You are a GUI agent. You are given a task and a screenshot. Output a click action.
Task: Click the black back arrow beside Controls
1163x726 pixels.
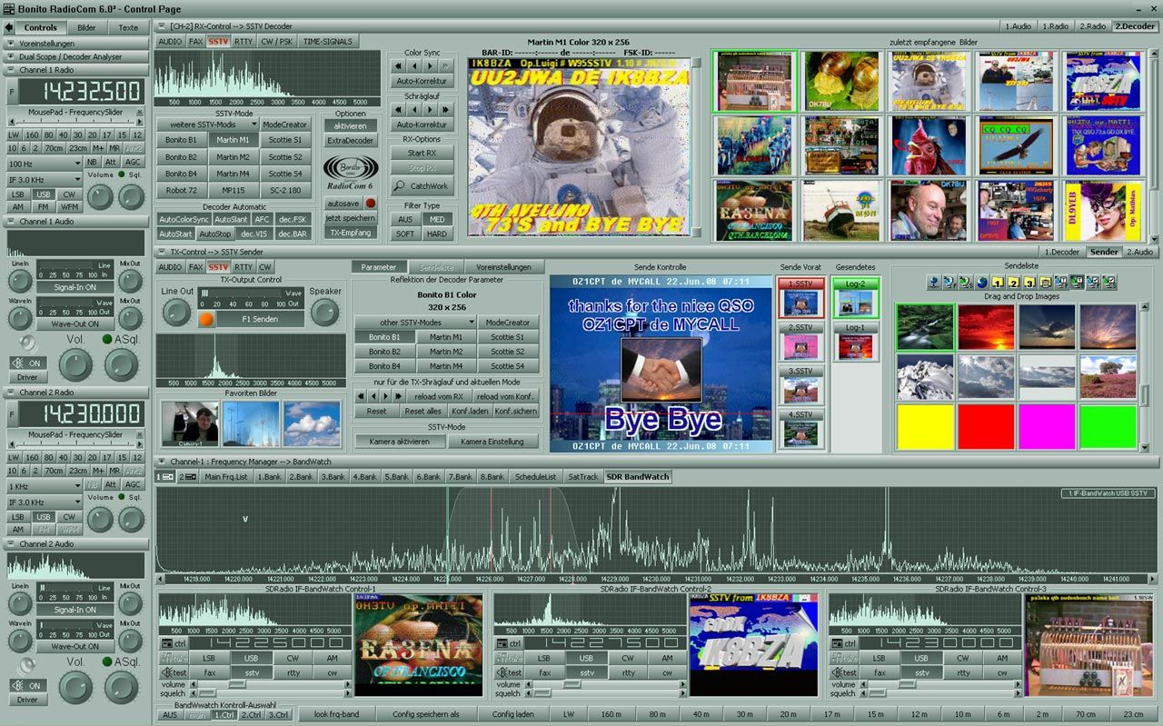pos(8,27)
